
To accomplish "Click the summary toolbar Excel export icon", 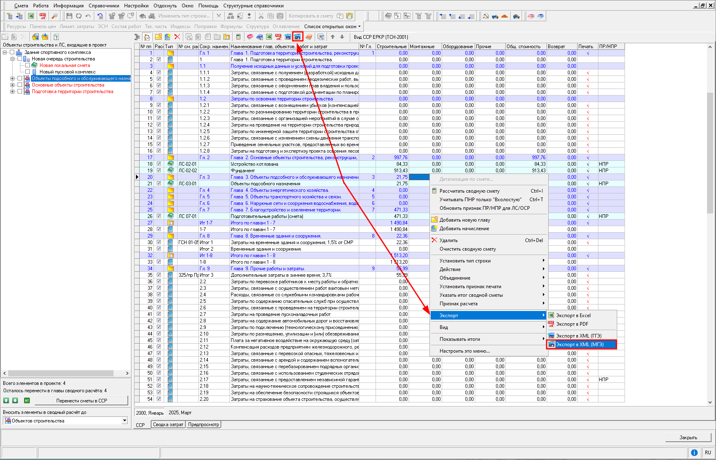I will click(x=269, y=37).
